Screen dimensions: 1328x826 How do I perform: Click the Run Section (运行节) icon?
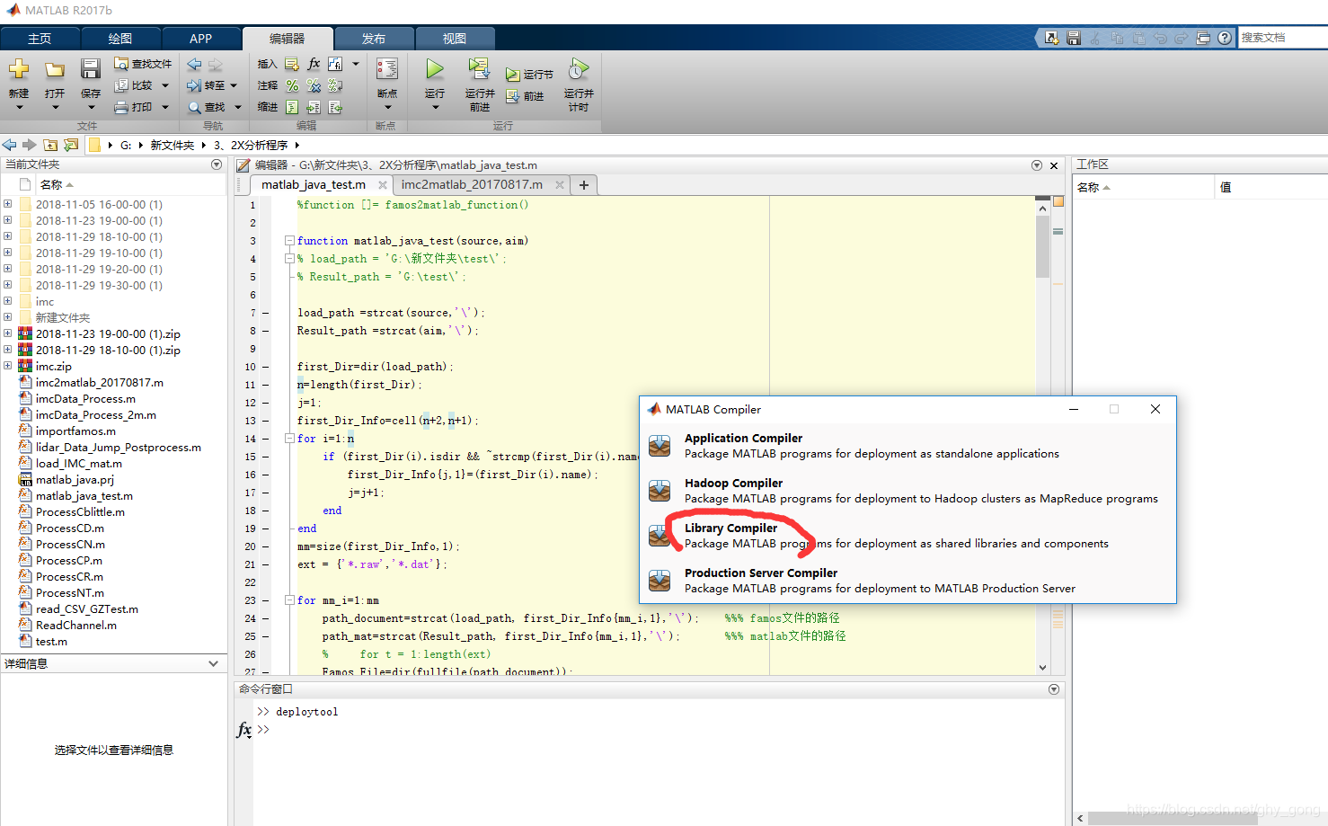point(513,75)
